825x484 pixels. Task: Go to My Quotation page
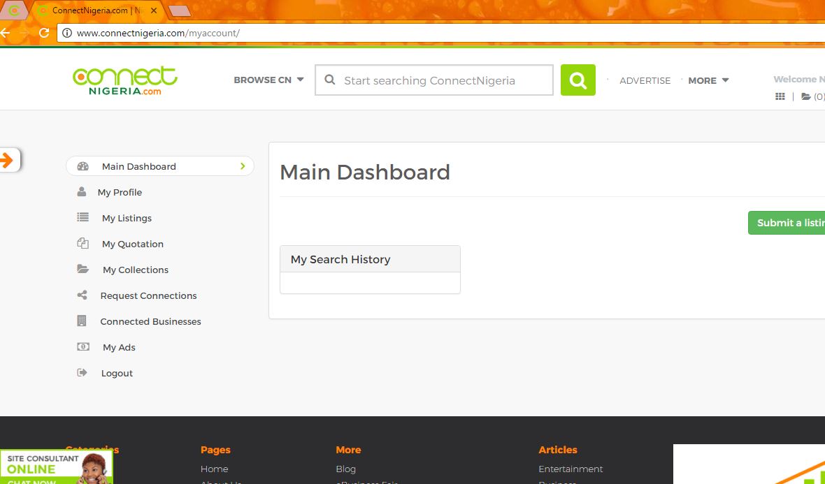[x=132, y=244]
